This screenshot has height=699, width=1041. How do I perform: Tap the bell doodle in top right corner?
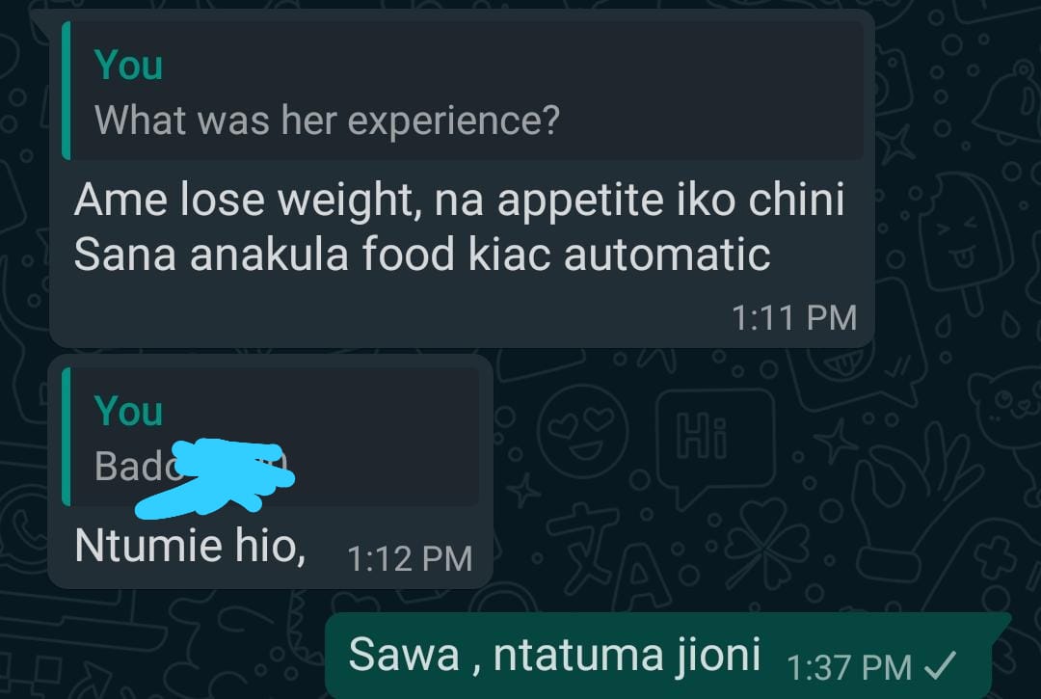point(1009,99)
